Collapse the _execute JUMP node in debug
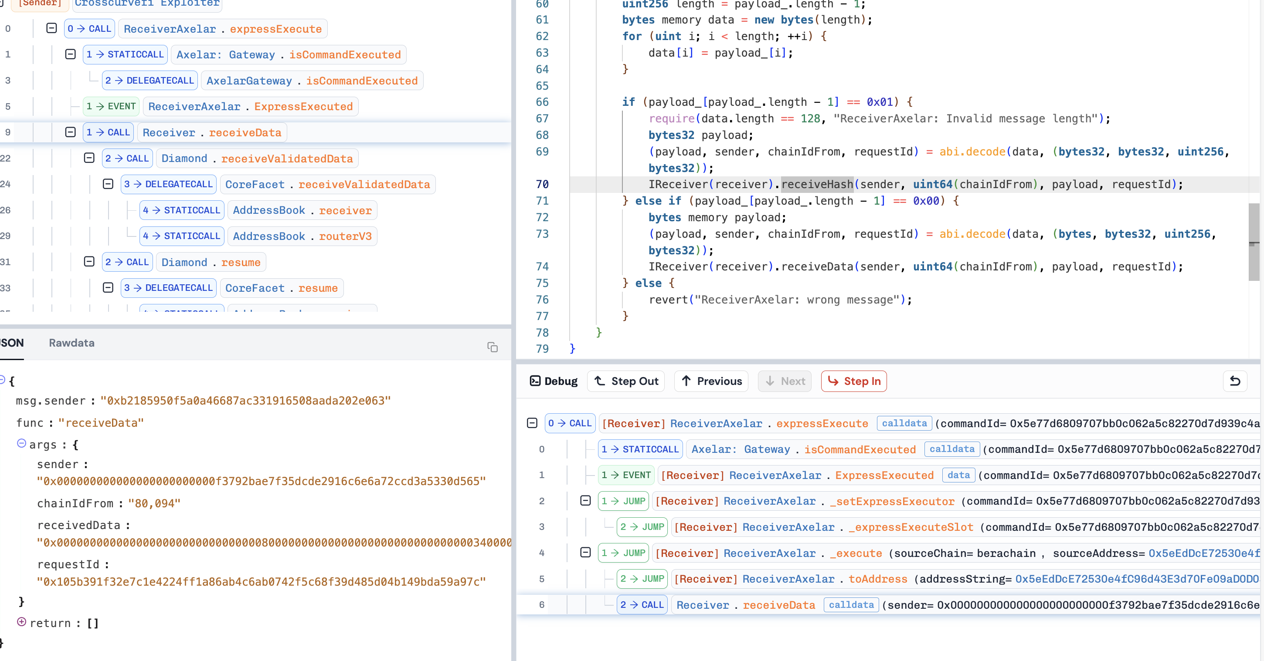The width and height of the screenshot is (1264, 661). 585,553
